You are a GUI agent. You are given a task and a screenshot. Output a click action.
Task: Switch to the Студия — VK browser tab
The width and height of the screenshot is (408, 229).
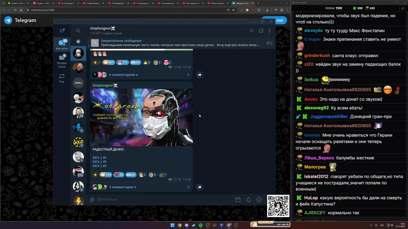[x=43, y=3]
